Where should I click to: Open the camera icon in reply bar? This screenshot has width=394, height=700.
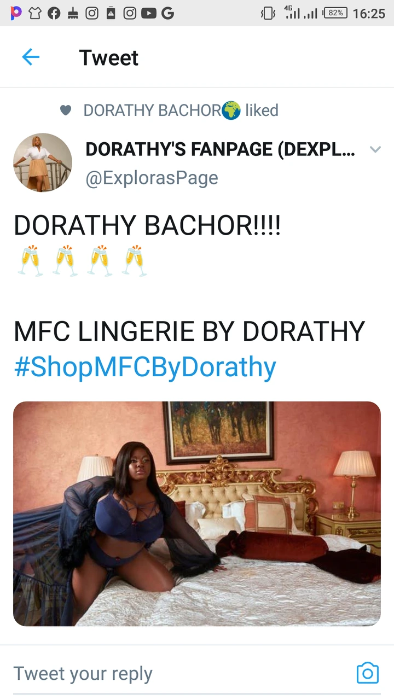367,673
